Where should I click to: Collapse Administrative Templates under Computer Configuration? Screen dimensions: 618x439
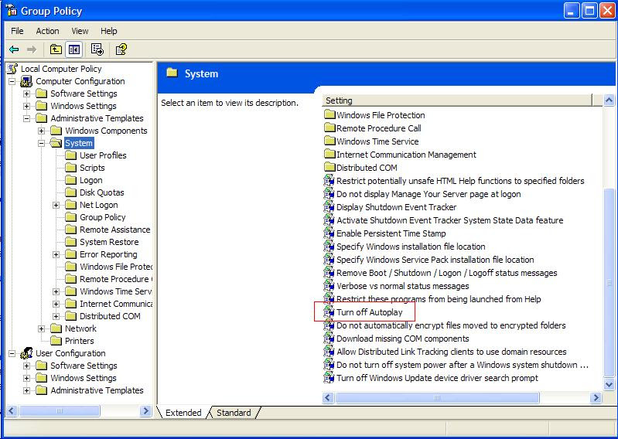point(26,118)
